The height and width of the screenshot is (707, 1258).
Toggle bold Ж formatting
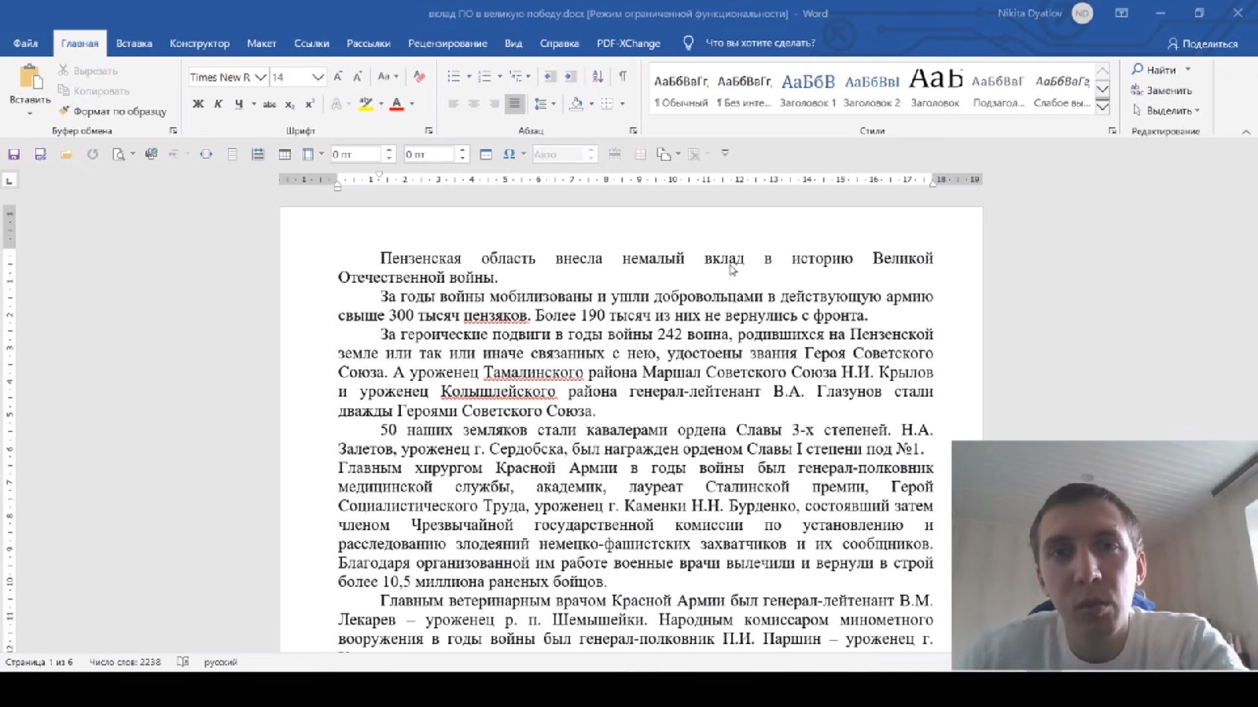198,104
